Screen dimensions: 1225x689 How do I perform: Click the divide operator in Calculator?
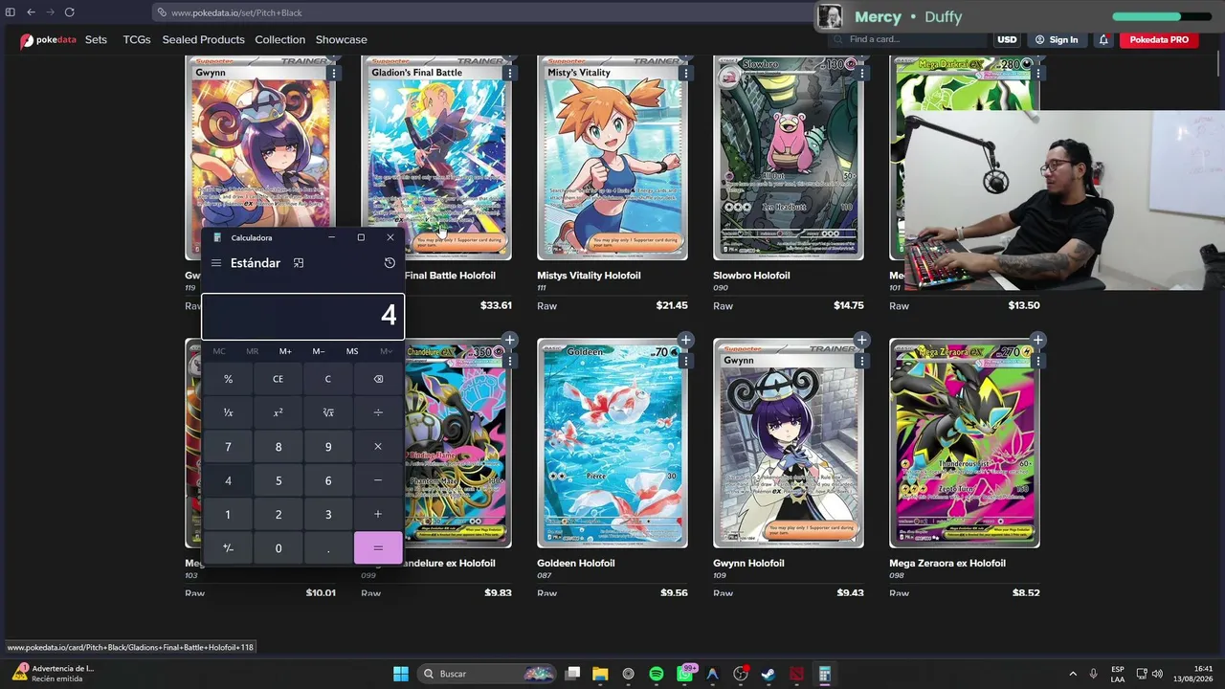378,412
